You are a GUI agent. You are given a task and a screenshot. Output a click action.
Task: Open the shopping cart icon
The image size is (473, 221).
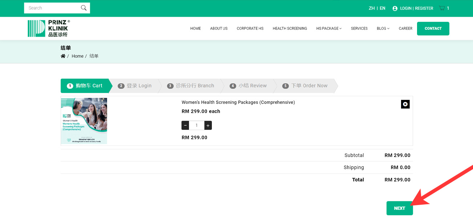click(x=442, y=8)
